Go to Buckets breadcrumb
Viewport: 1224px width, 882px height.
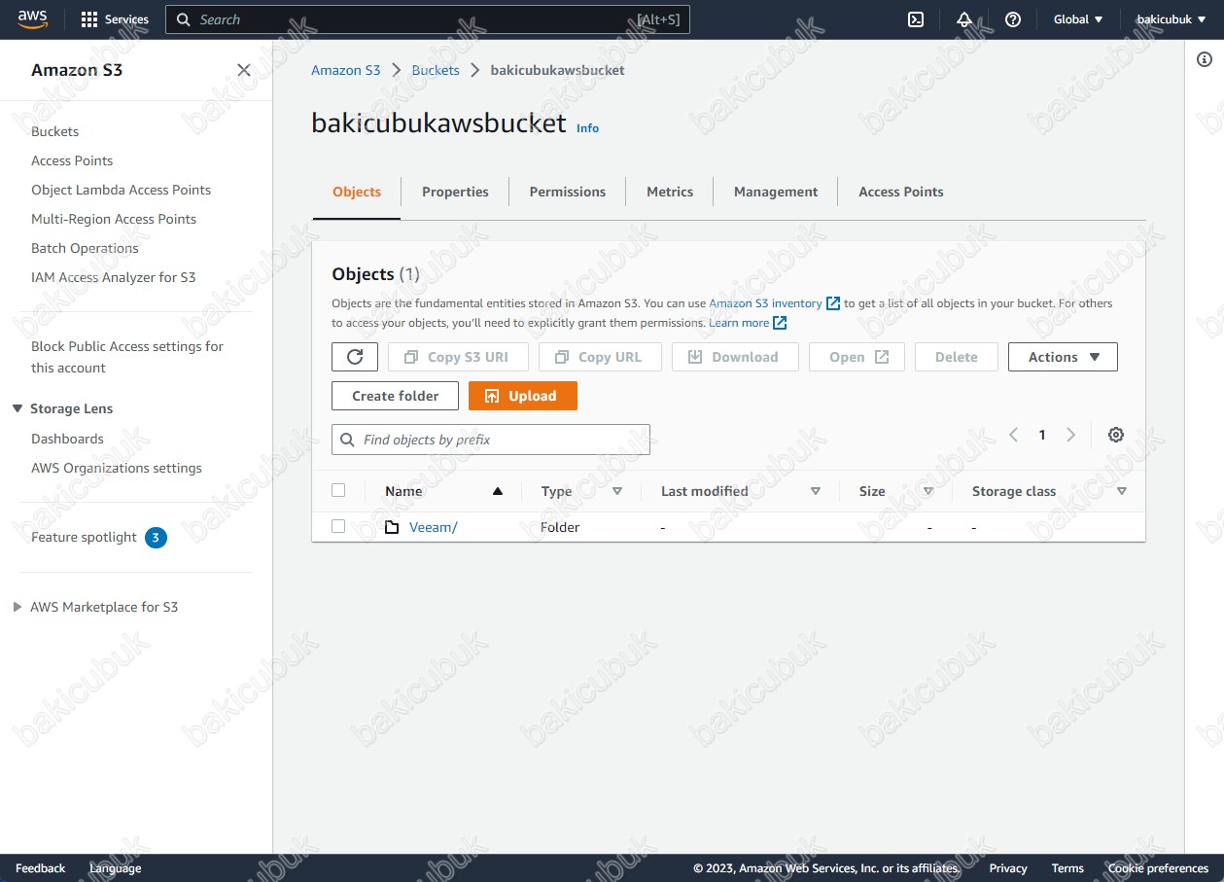pos(436,70)
